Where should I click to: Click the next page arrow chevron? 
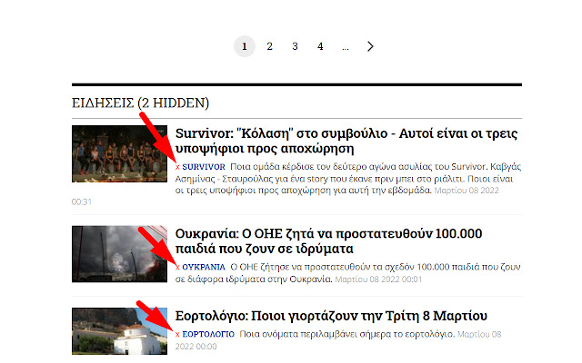tap(370, 46)
